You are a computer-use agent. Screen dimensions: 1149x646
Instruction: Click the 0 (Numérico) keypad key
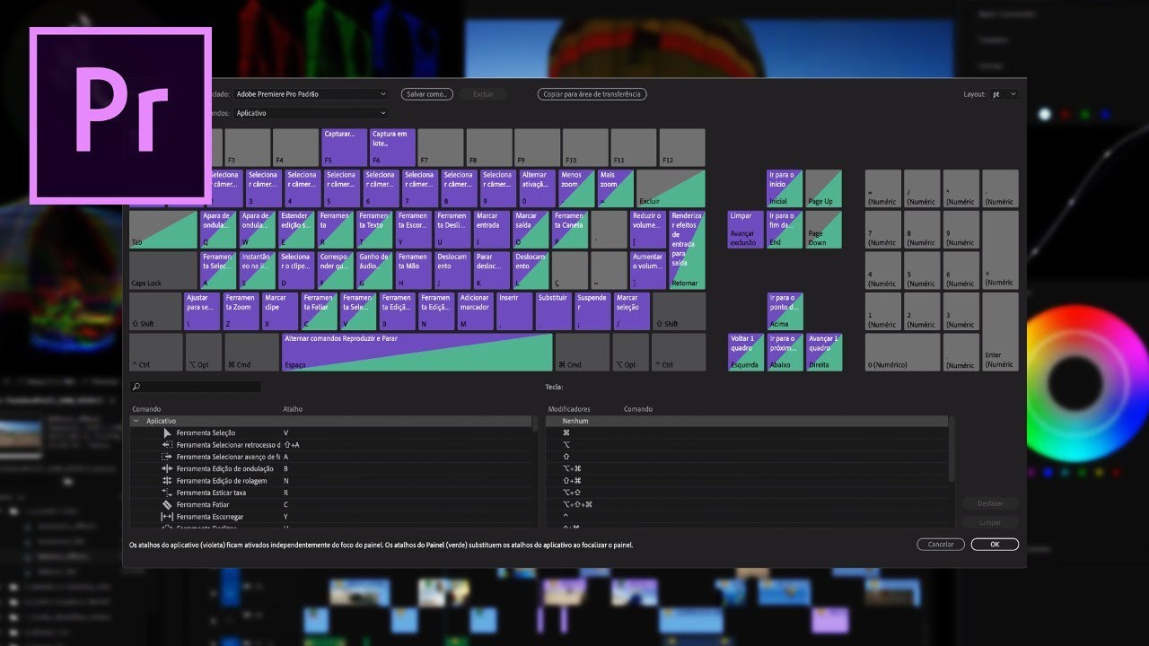902,352
